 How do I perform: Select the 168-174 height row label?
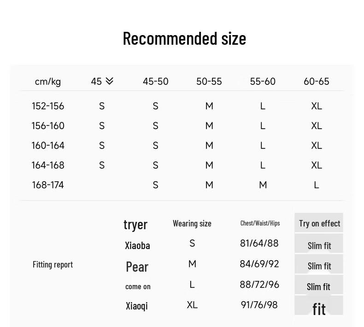(x=48, y=185)
